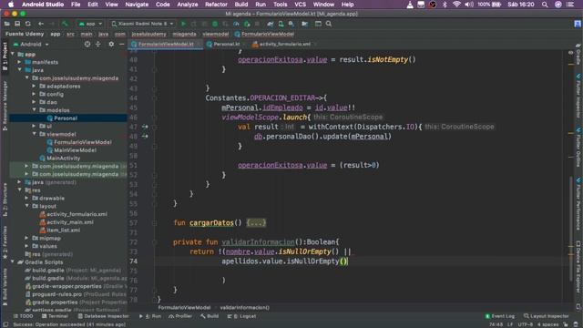Open the SDK Manager icon
This screenshot has width=583, height=328.
point(291,24)
